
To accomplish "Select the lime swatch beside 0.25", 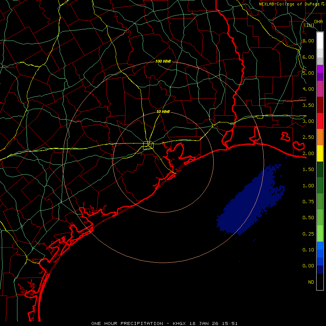I will pyautogui.click(x=320, y=234).
